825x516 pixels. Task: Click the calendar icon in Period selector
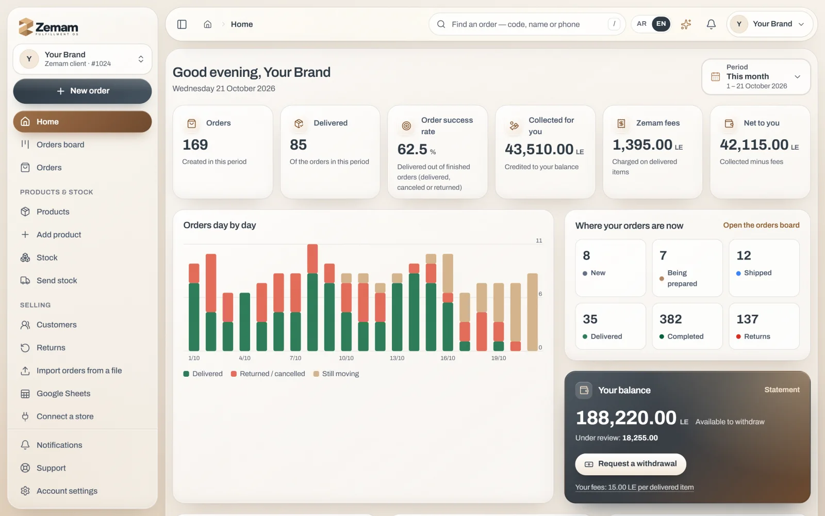point(716,76)
